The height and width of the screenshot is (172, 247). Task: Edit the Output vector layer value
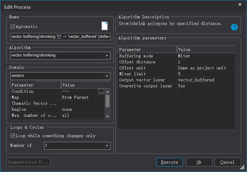click(206, 80)
